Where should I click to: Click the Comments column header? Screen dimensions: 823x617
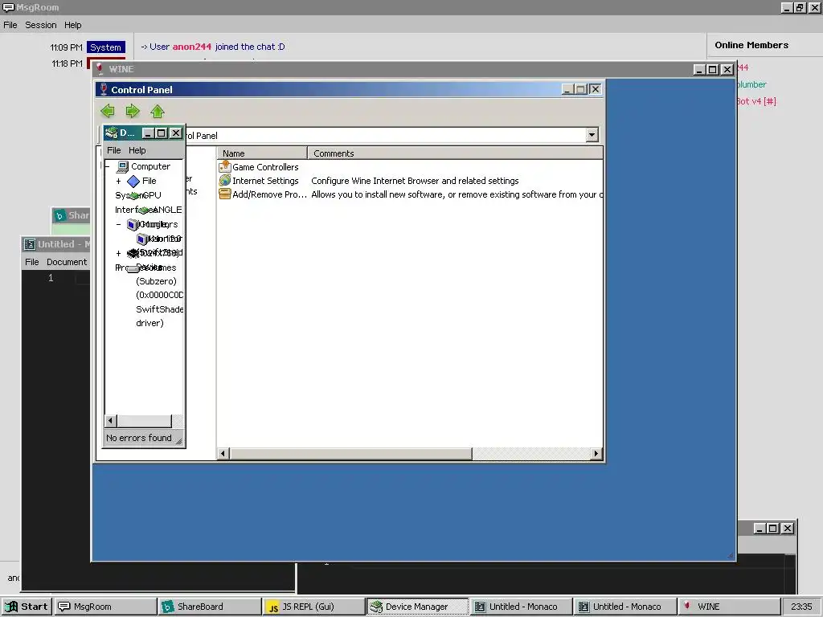(x=455, y=153)
